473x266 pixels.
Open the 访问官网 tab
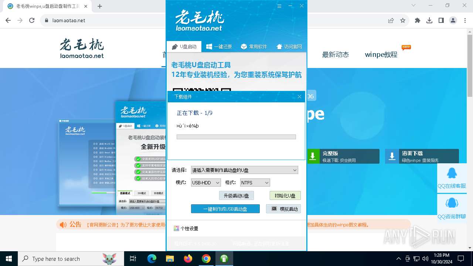[289, 47]
